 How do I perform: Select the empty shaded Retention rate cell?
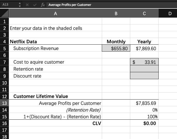coord(144,69)
